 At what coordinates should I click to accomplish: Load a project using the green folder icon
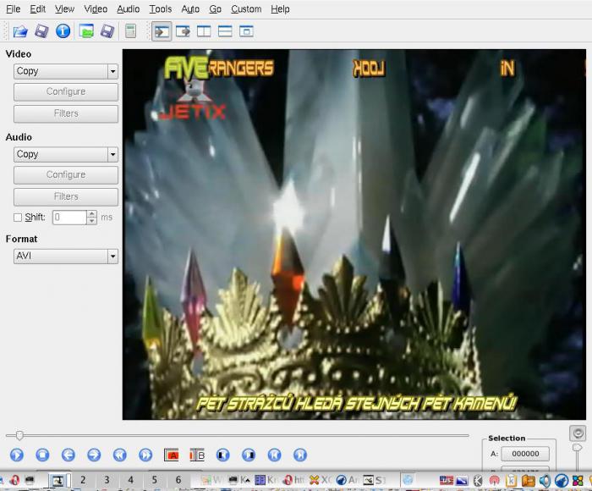click(x=86, y=31)
